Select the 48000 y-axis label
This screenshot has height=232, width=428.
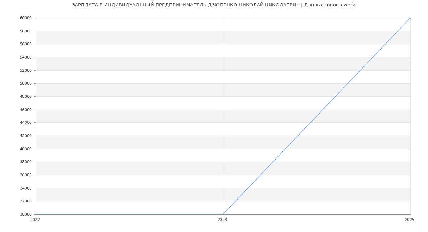26,97
